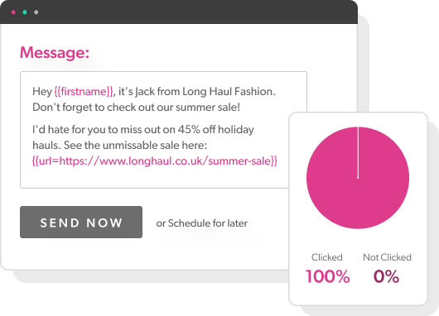This screenshot has height=316, width=439.
Task: Click the dark window title bar
Action: point(179,12)
